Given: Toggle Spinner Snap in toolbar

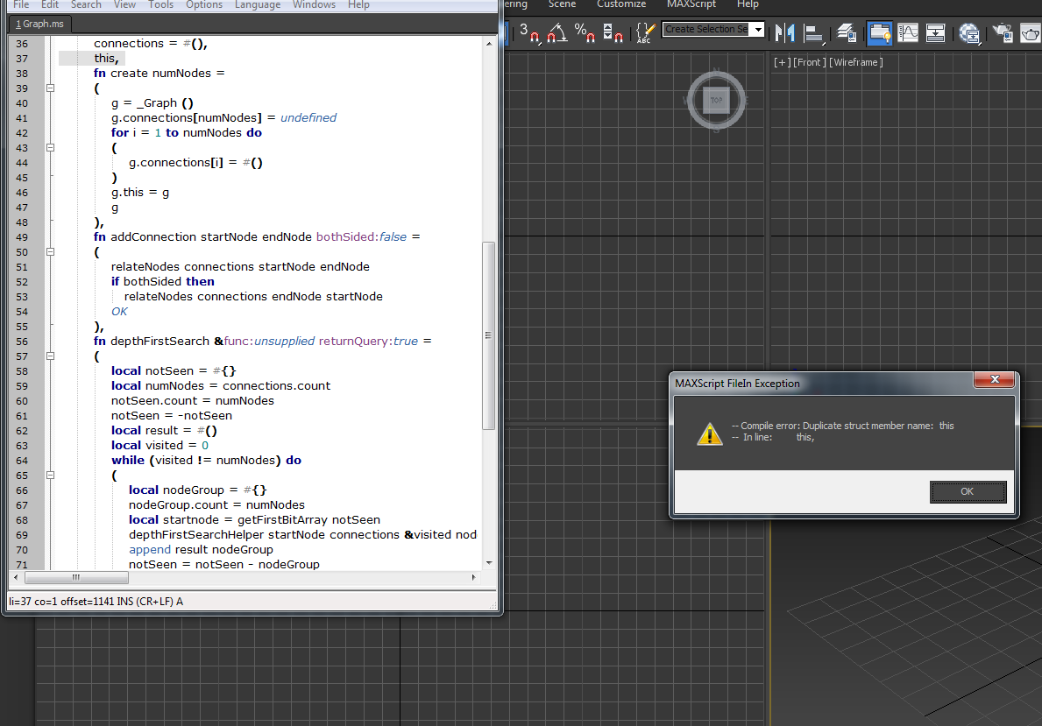Looking at the screenshot, I should click(x=612, y=32).
